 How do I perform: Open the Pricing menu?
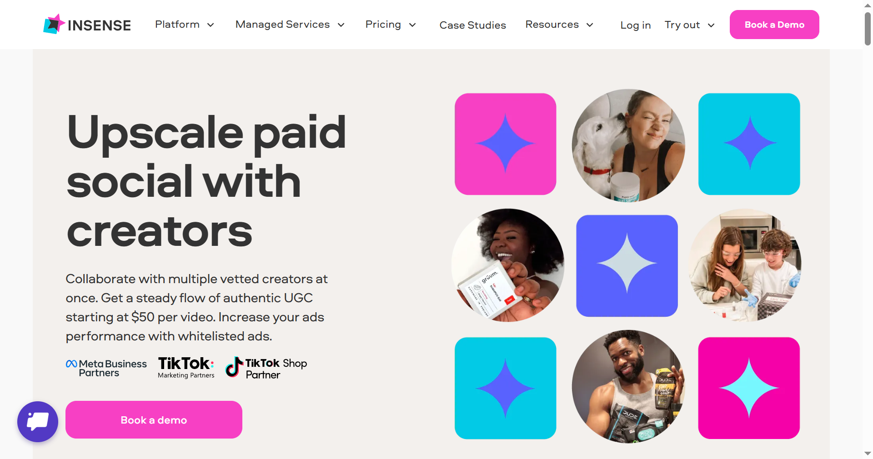391,25
